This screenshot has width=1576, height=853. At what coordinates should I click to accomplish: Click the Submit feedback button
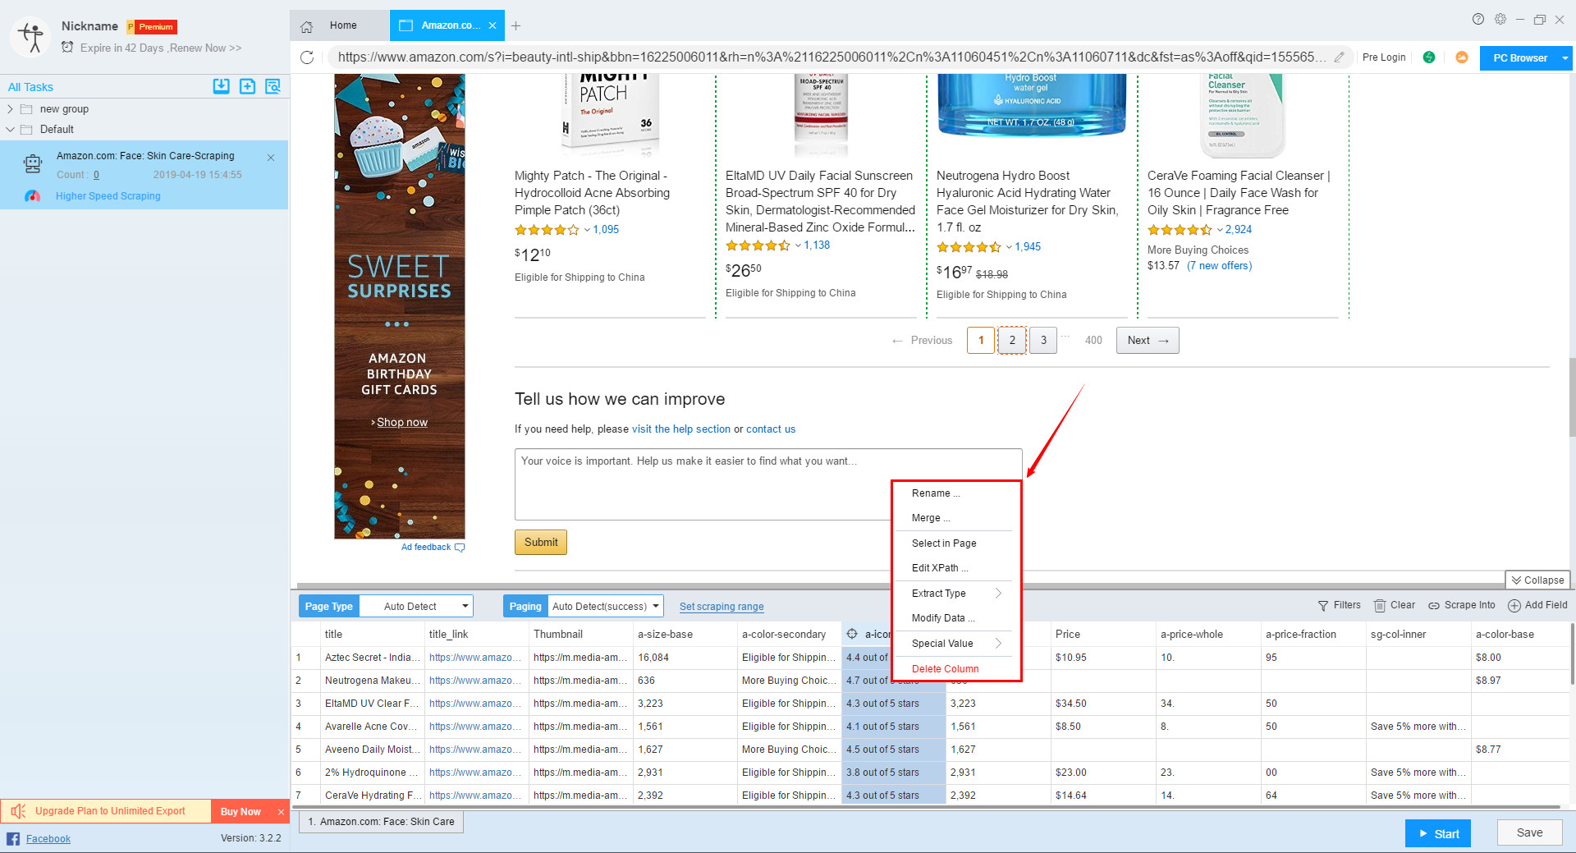coord(541,542)
